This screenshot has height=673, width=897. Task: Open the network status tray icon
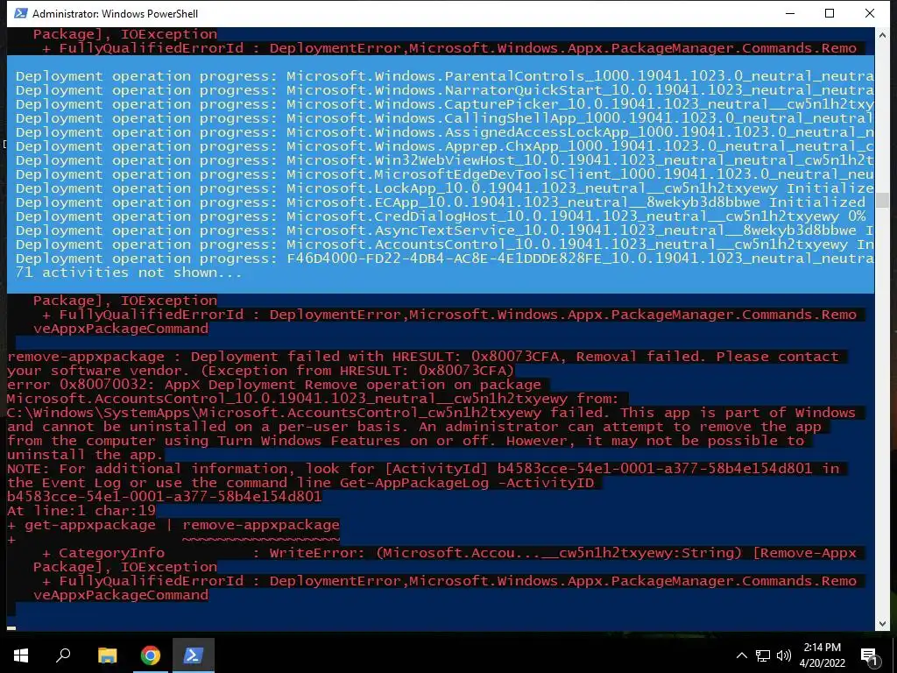pyautogui.click(x=763, y=655)
